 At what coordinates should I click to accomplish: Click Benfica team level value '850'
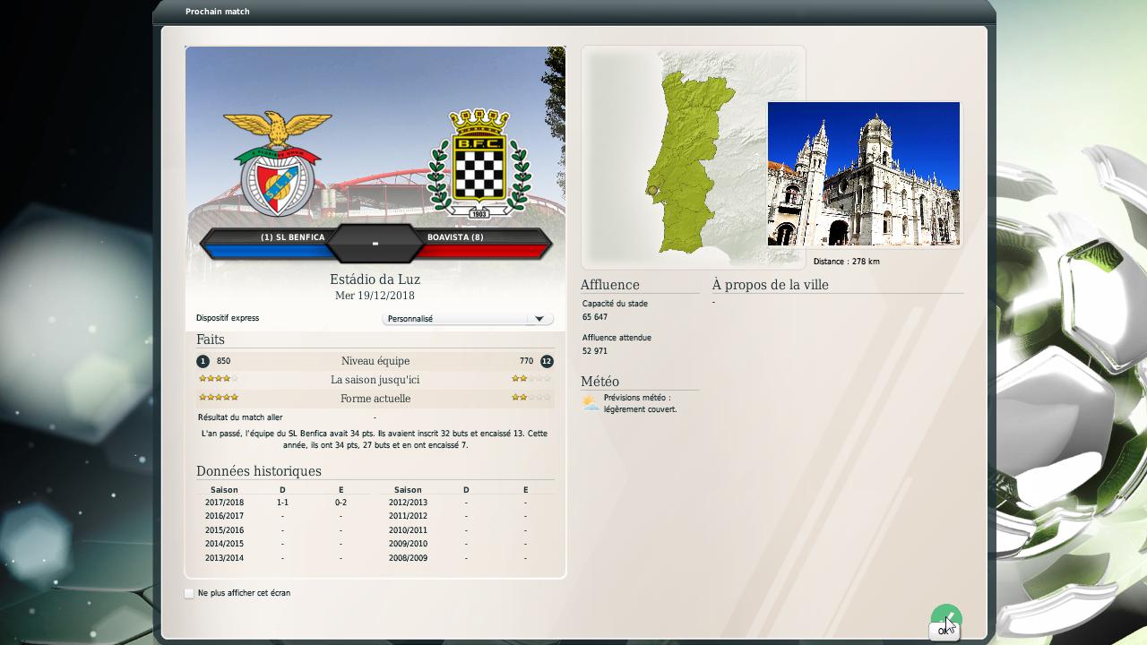[x=223, y=361]
